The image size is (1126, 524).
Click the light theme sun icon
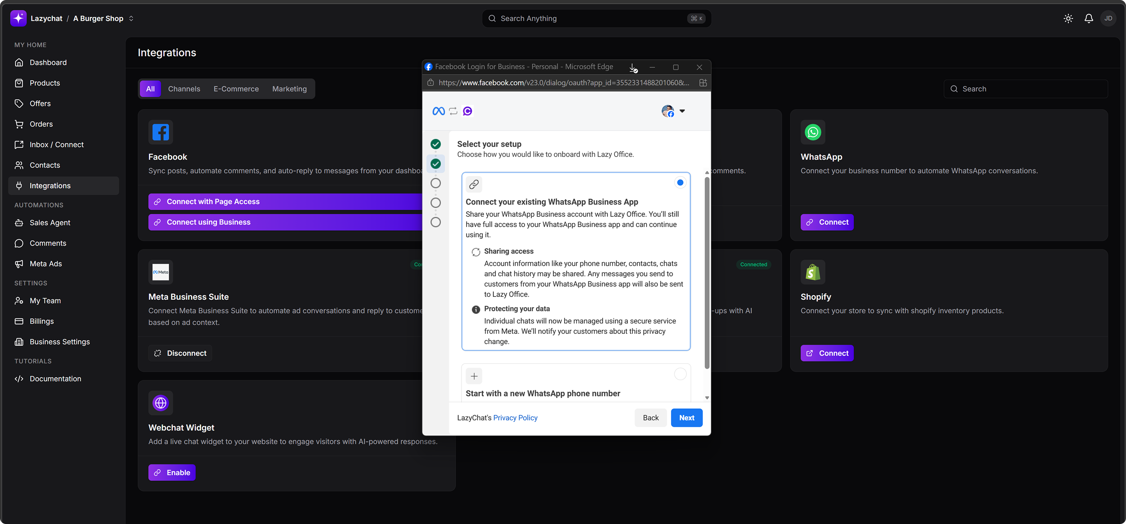[x=1068, y=18]
